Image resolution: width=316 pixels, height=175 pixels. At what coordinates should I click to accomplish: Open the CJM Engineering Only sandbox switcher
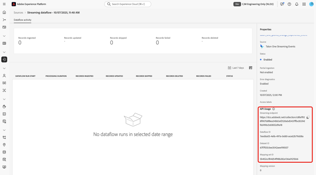click(x=258, y=4)
